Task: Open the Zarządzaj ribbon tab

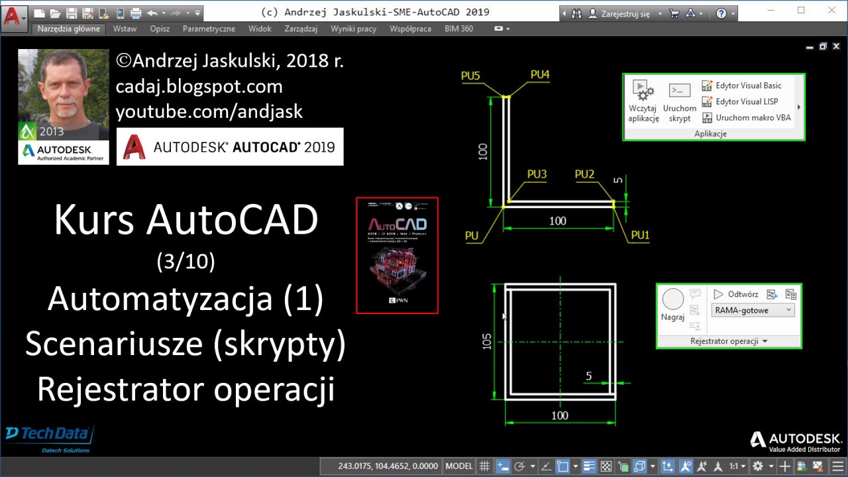Action: pos(301,29)
